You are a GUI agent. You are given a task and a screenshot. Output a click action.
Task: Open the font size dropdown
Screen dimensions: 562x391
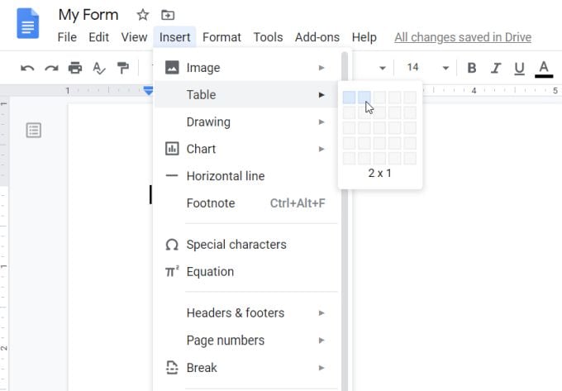[445, 68]
